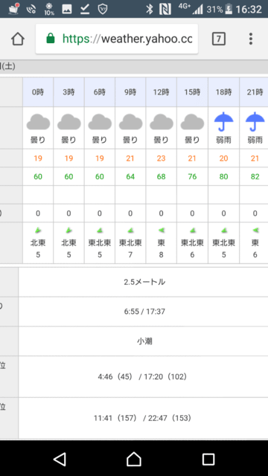
Task: Tap the umbrella icon under 21時
Action: pos(255,122)
